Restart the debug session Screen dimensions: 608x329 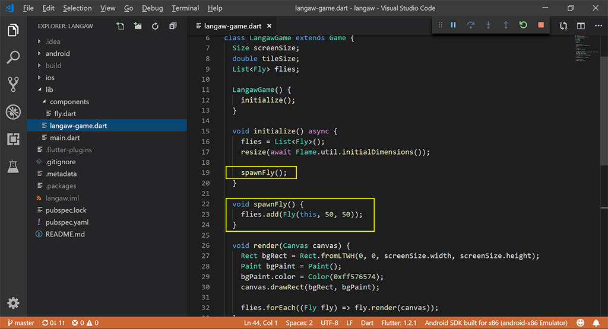[x=522, y=25]
